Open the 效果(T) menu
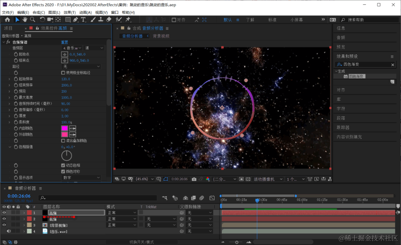The image size is (401, 245). [x=69, y=12]
